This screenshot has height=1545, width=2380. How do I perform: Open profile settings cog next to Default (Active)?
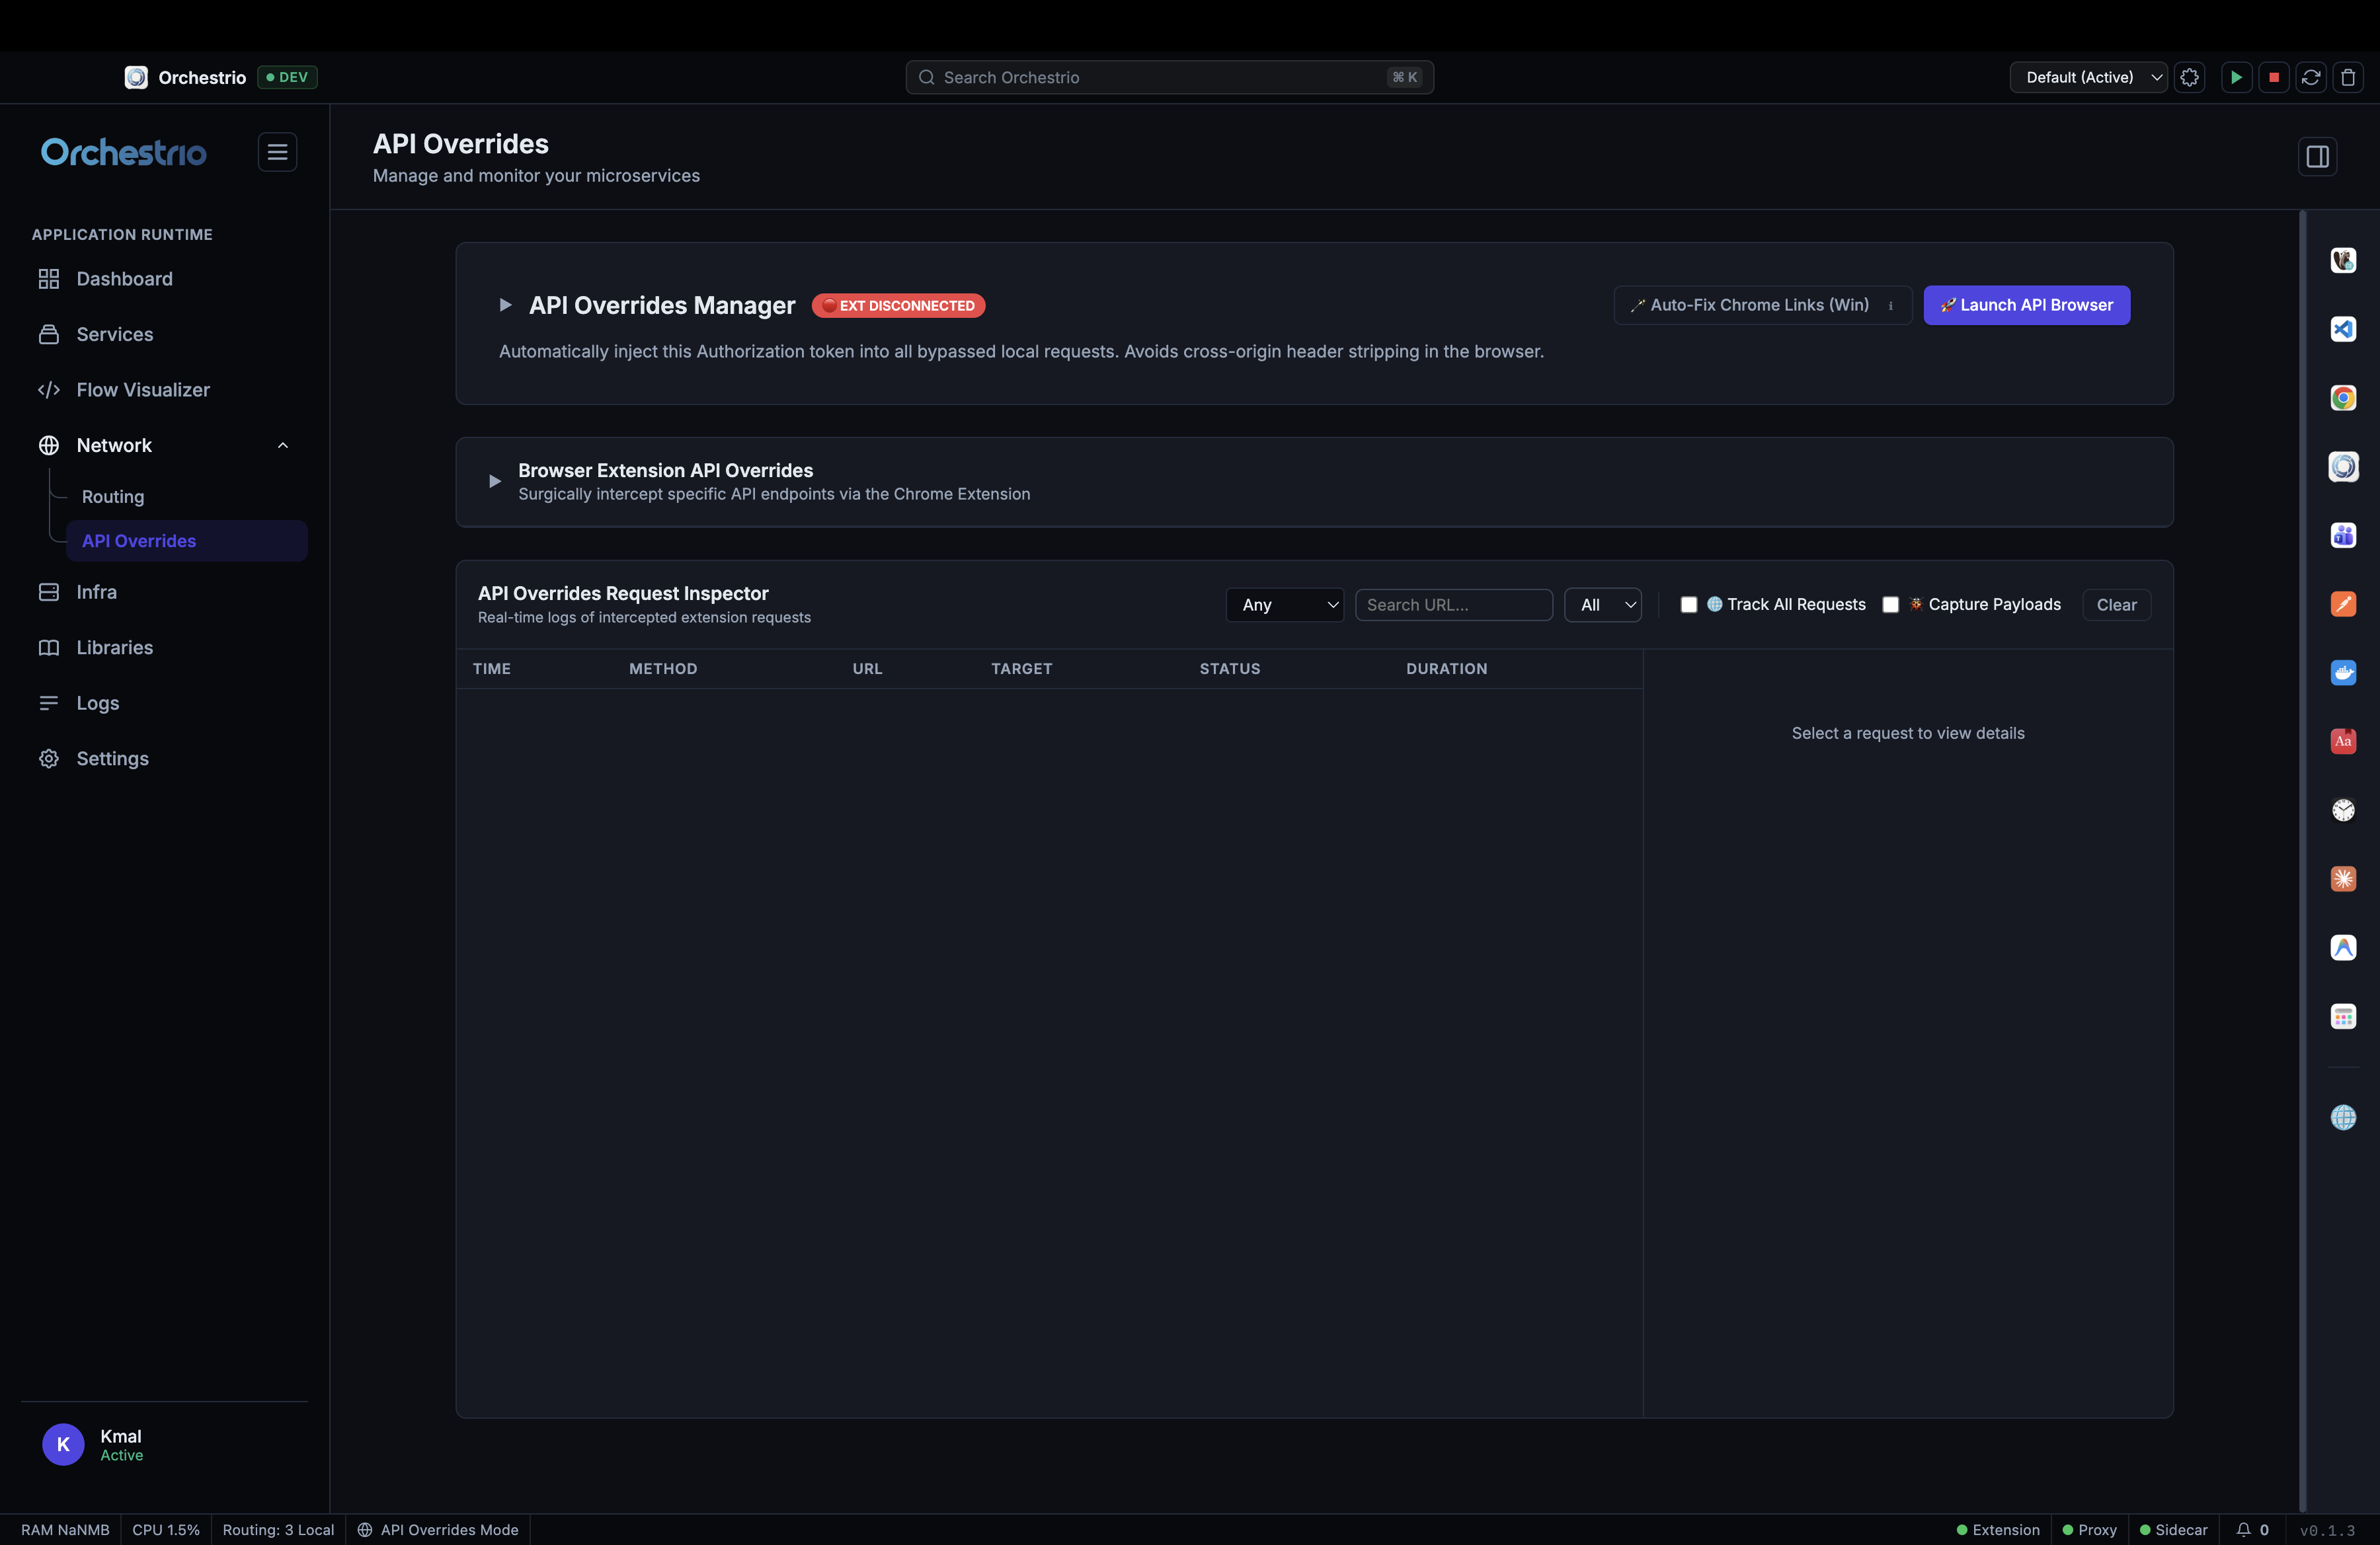pos(2190,77)
